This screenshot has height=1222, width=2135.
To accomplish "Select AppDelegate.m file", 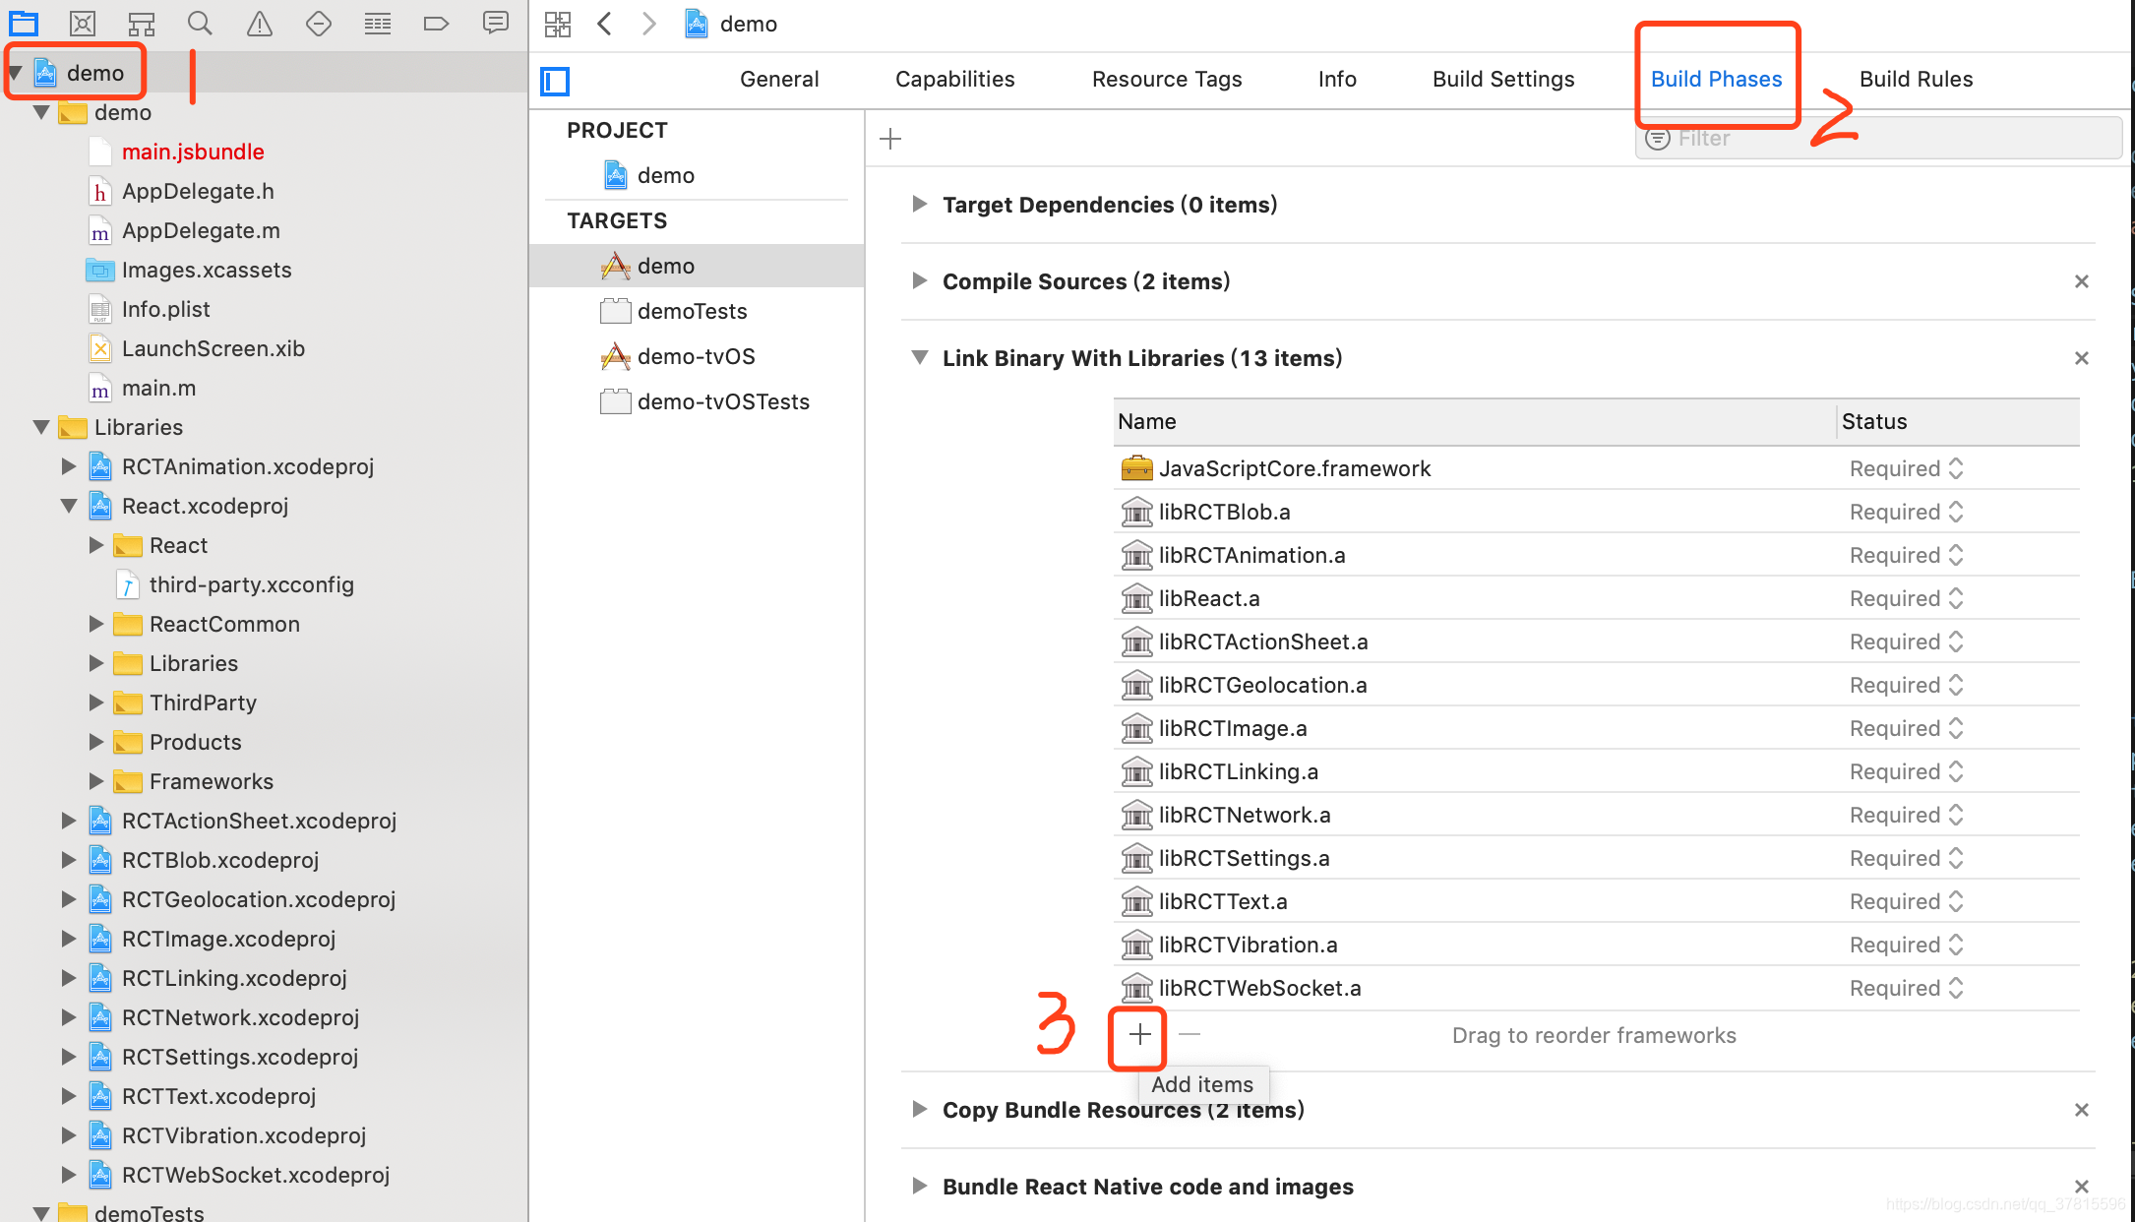I will pyautogui.click(x=201, y=230).
